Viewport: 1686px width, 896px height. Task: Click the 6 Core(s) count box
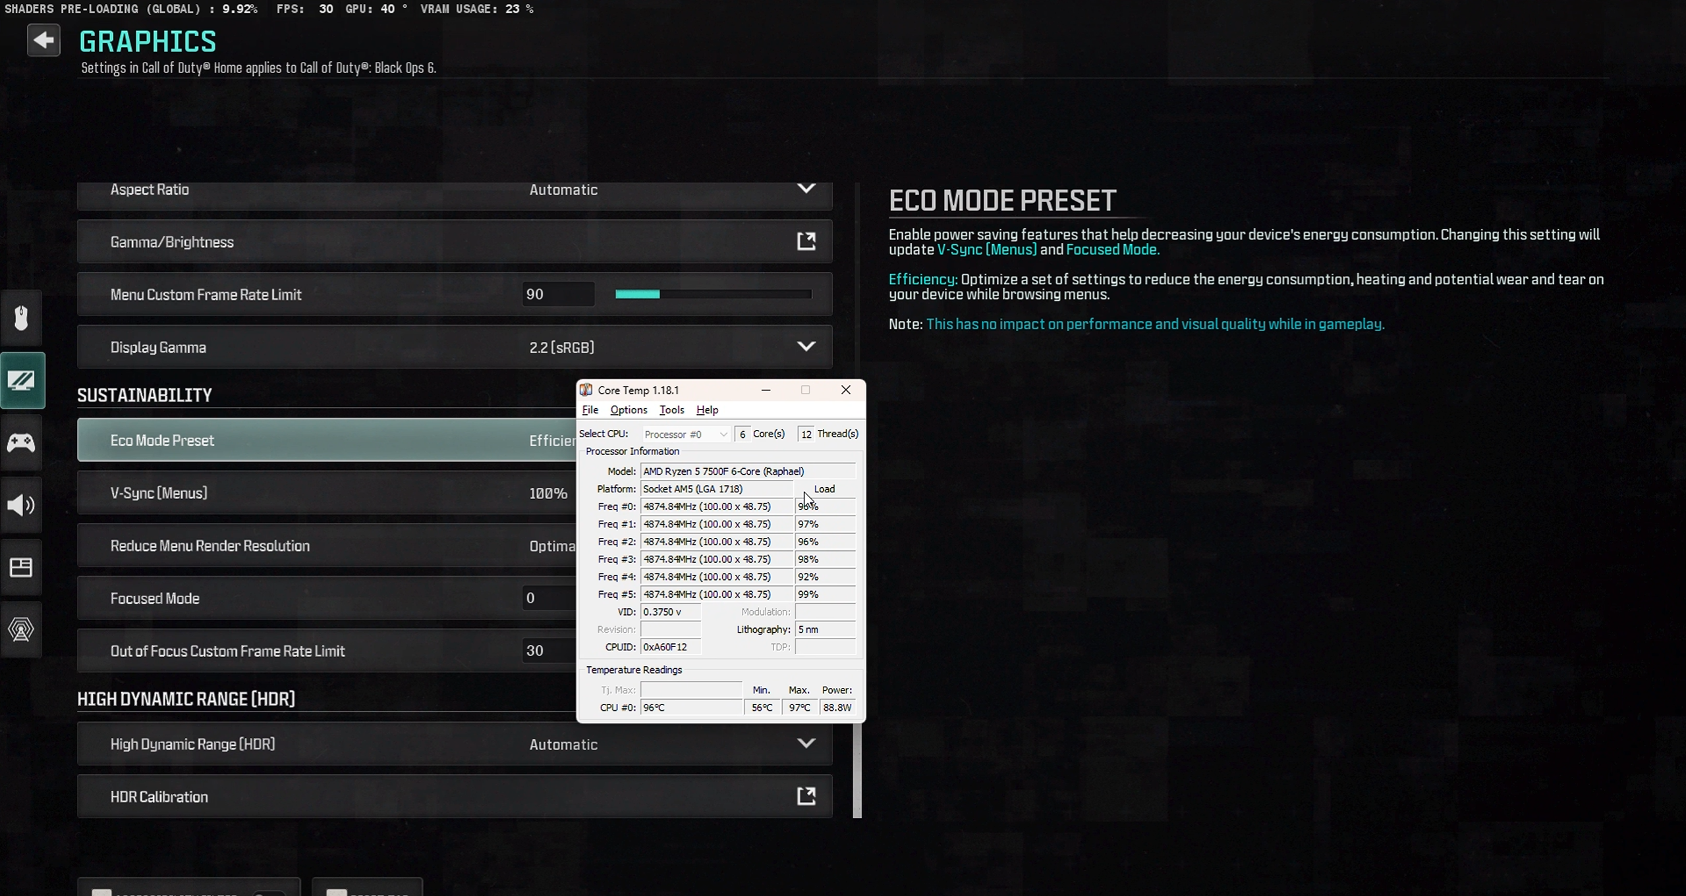coord(743,434)
